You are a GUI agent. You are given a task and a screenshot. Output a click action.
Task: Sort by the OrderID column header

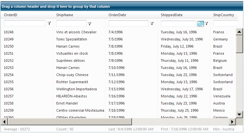[x=10, y=15]
